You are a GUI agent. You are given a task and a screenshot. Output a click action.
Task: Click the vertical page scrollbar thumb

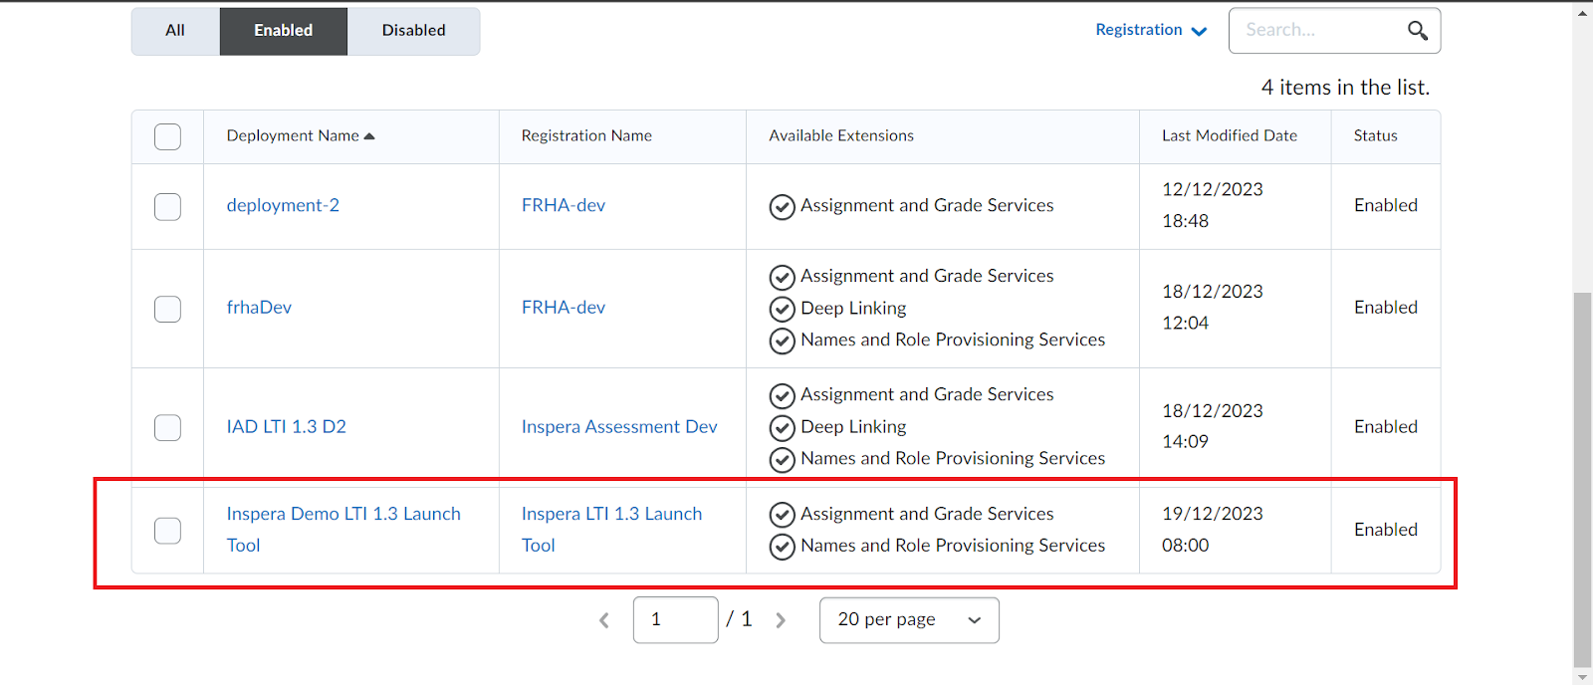(1582, 480)
